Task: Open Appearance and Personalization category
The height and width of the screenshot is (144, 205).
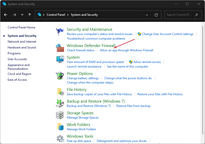Action: (x=19, y=67)
